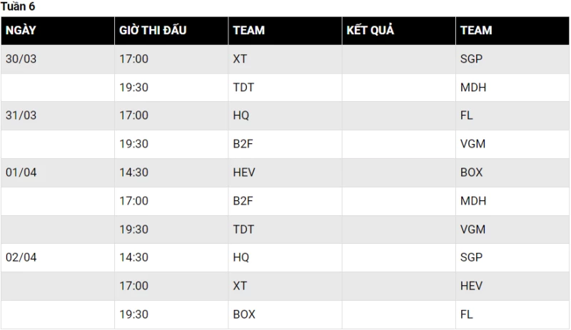Screen dimensions: 571x330
Task: Click team MDH opposite TDT
Action: click(x=473, y=88)
